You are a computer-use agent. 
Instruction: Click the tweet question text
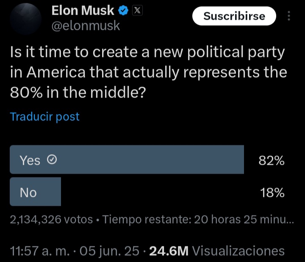pyautogui.click(x=148, y=71)
